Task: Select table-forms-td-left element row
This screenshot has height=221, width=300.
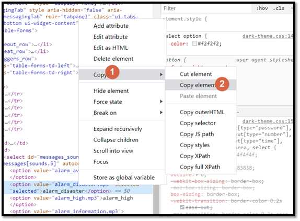Action: click(41, 65)
